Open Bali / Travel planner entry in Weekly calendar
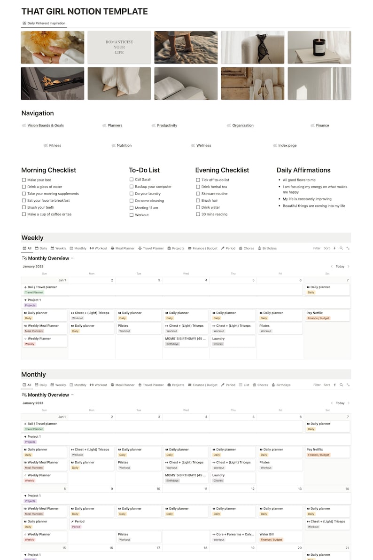Image resolution: width=373 pixels, height=560 pixels. click(x=163, y=290)
